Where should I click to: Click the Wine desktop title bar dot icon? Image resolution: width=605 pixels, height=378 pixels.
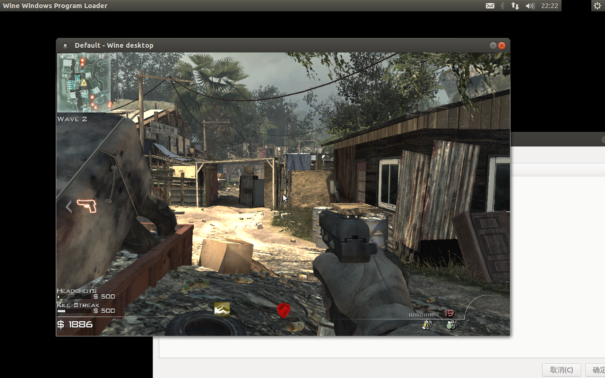(x=65, y=45)
